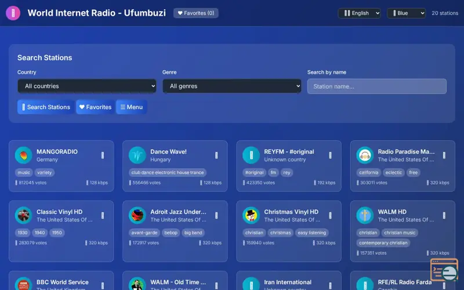Focus the Station name search field
The width and height of the screenshot is (464, 290).
[376, 86]
